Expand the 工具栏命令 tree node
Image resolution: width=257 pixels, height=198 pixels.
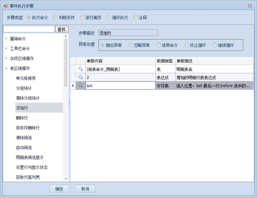6,49
